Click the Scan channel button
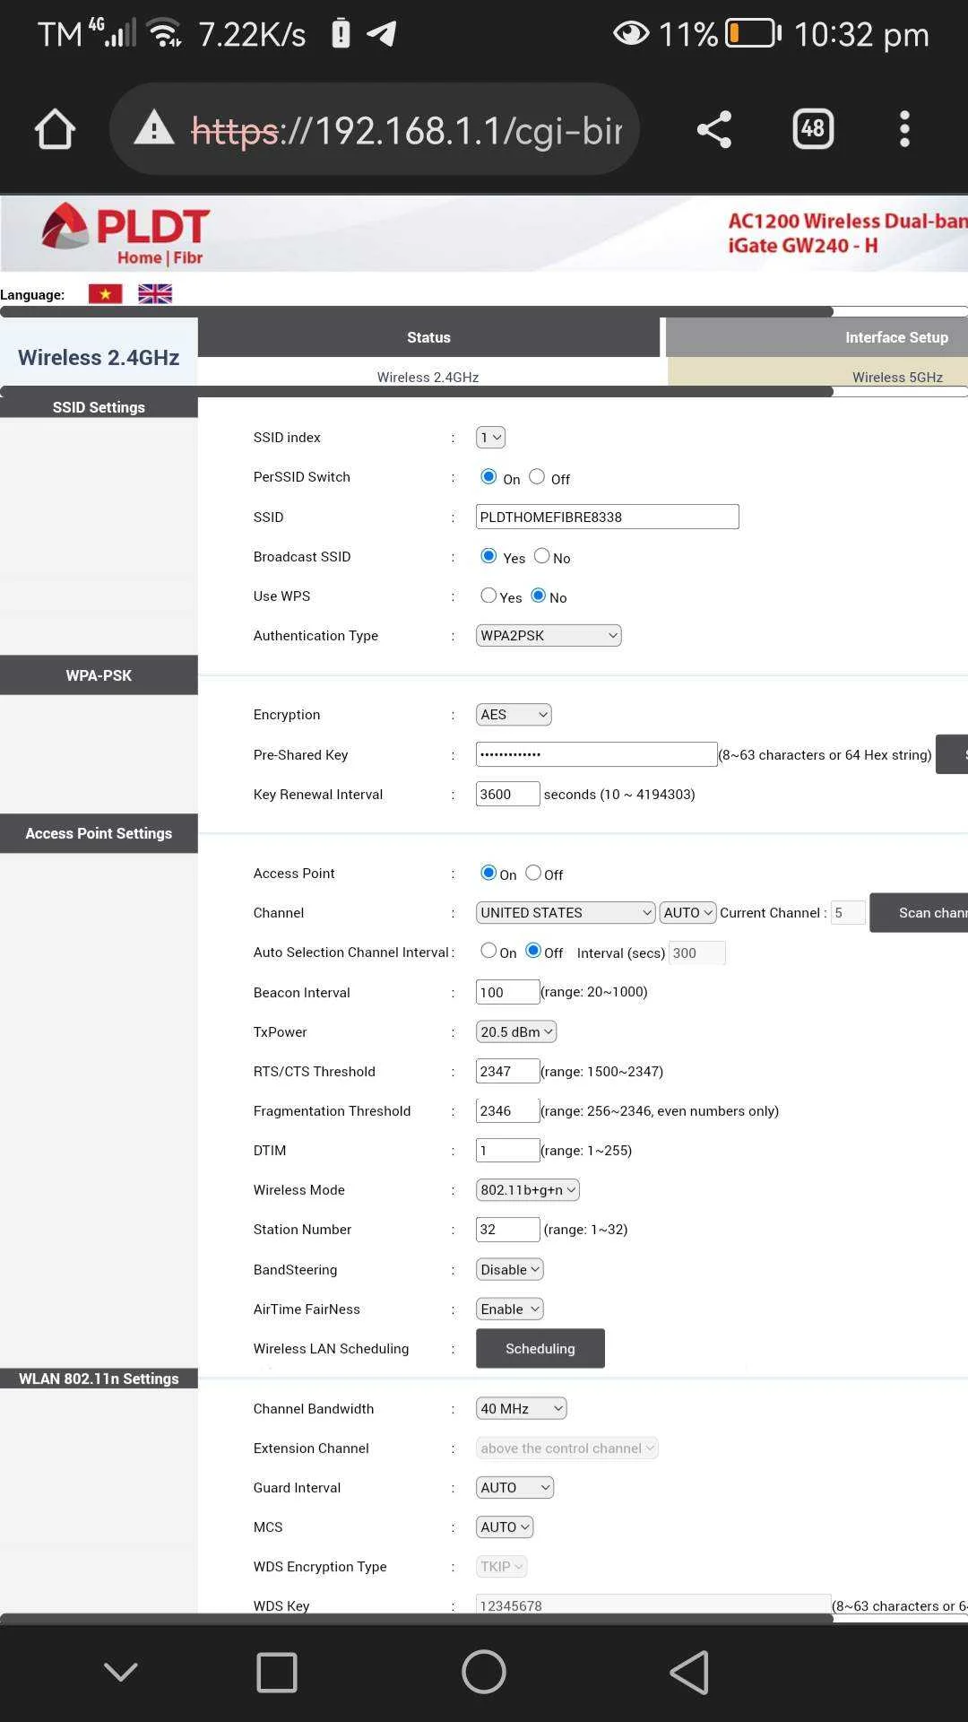 (919, 913)
